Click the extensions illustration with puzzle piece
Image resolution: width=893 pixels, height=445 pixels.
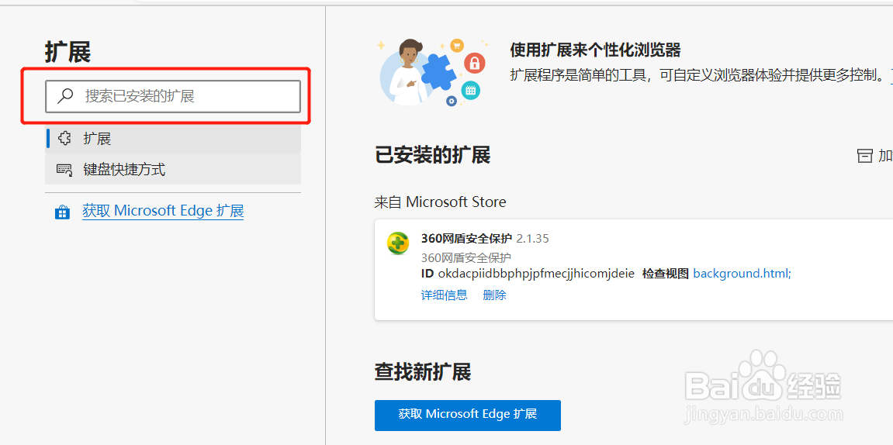coord(434,71)
